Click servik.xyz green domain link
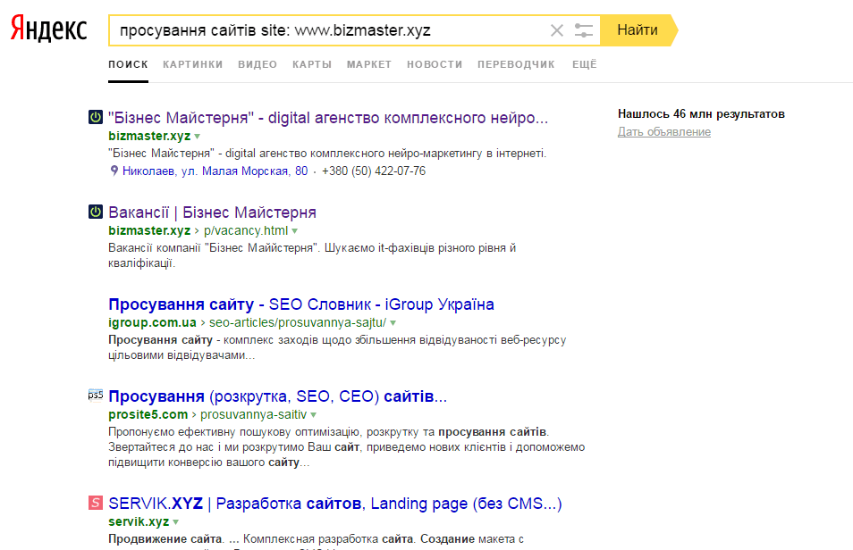 click(x=139, y=521)
